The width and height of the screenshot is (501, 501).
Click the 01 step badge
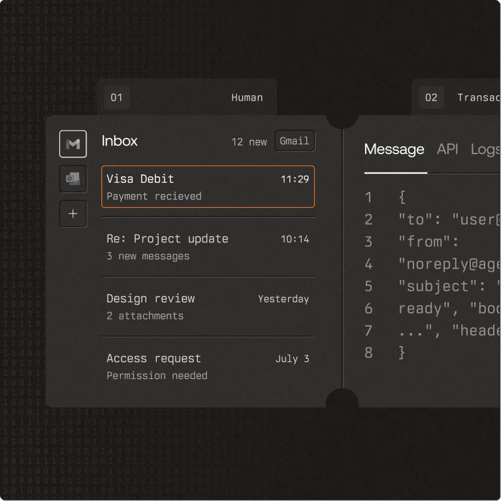117,97
